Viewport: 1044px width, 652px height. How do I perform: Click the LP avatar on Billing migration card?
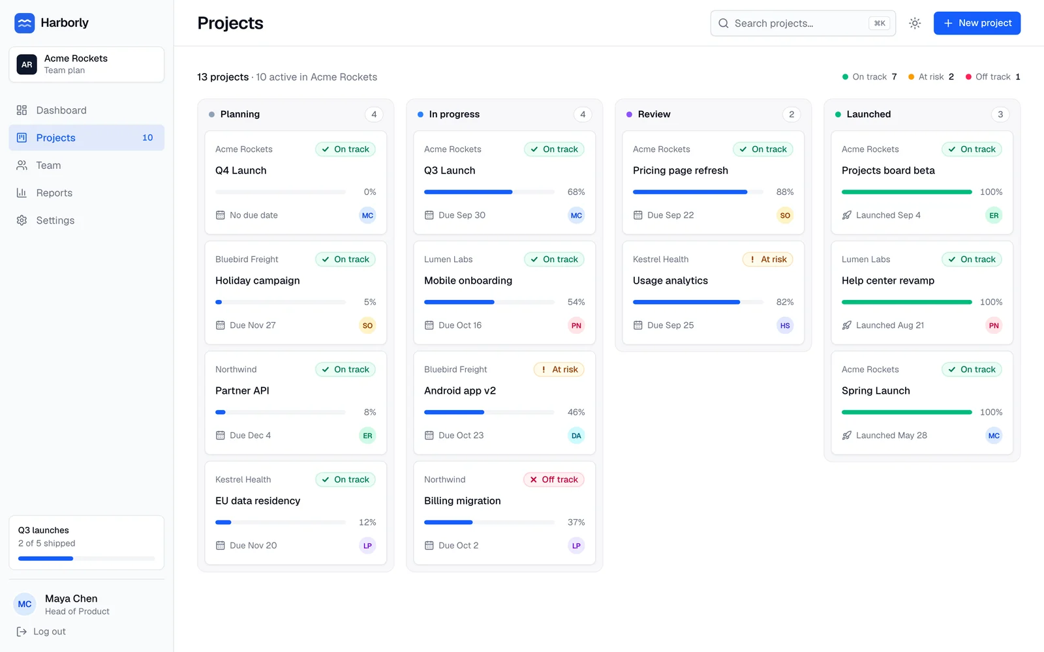coord(577,546)
